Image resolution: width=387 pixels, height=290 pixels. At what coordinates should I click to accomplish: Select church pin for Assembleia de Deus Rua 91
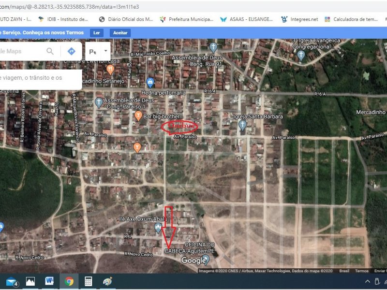coord(213,47)
